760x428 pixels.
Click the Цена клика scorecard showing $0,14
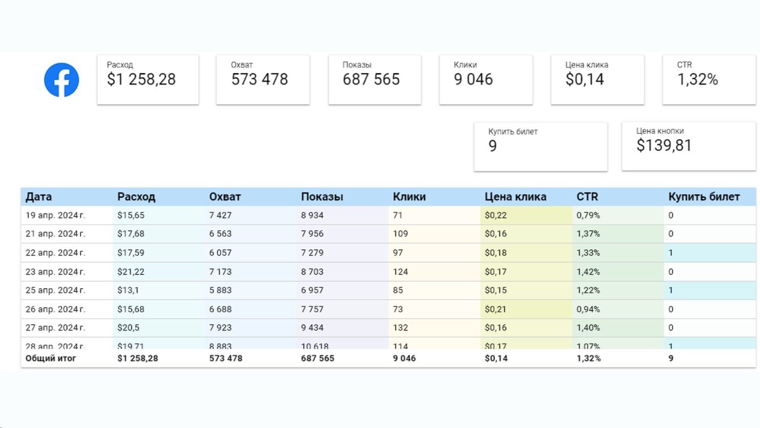(597, 79)
